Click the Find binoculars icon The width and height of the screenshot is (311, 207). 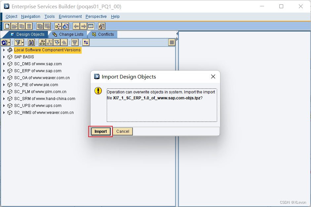[x=31, y=42]
